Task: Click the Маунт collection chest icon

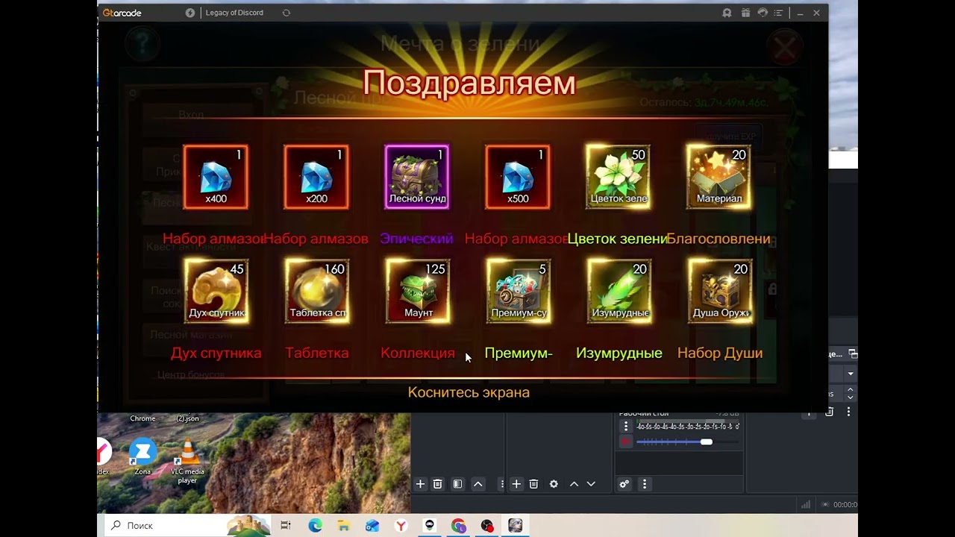Action: click(x=418, y=291)
